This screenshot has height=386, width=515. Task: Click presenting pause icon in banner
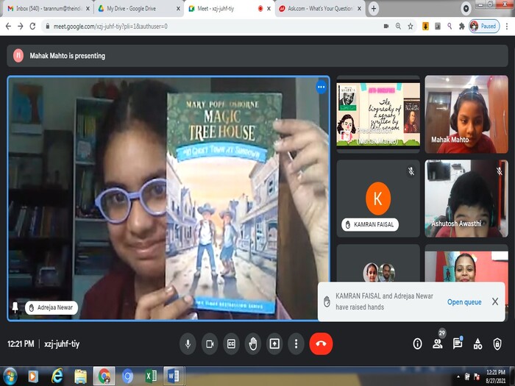click(18, 55)
